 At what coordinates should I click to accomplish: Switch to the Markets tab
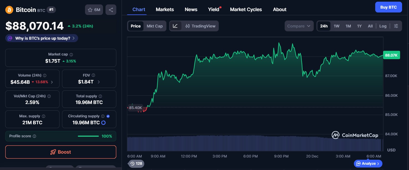165,9
